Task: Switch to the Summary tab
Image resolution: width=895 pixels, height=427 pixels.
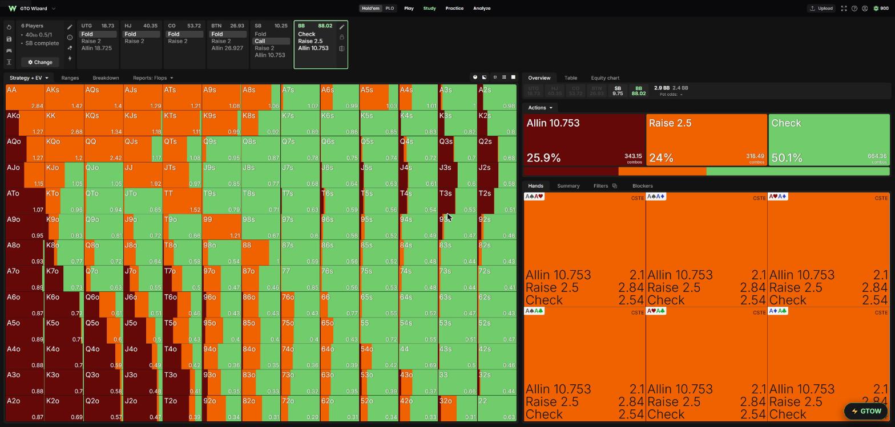Action: pyautogui.click(x=568, y=186)
